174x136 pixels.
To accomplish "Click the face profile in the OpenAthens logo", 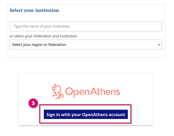I will coord(60,91).
